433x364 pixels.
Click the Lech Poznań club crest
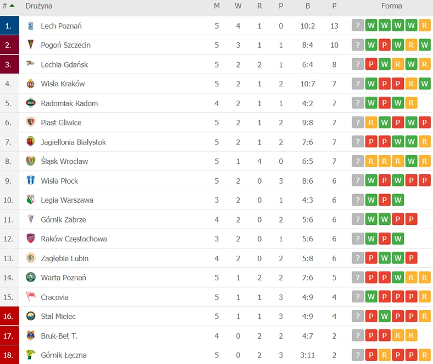coord(31,26)
